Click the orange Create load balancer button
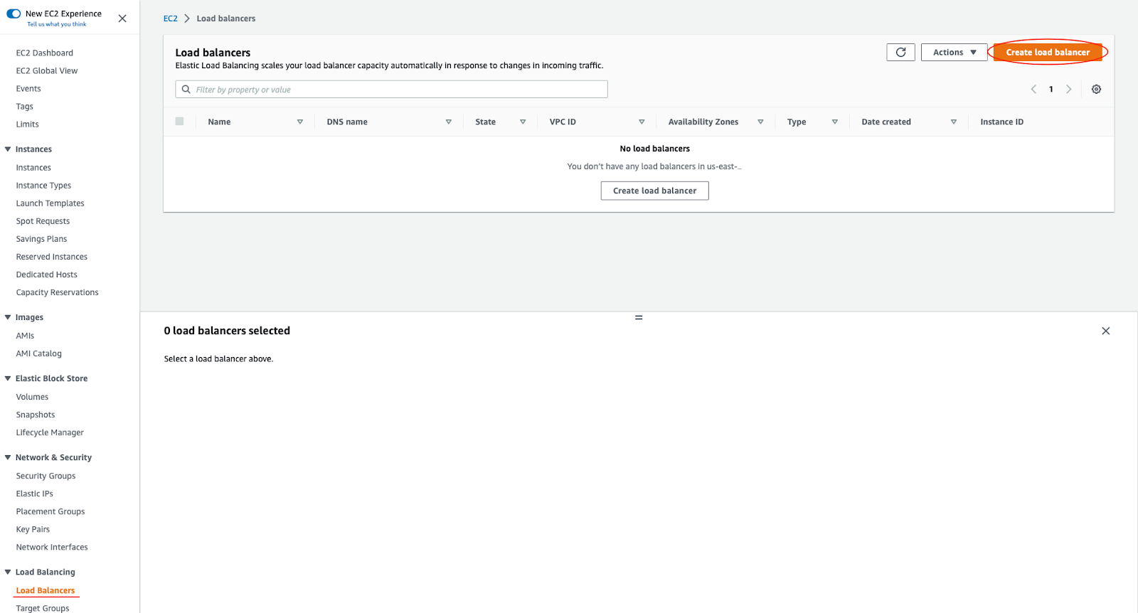 pyautogui.click(x=1048, y=52)
